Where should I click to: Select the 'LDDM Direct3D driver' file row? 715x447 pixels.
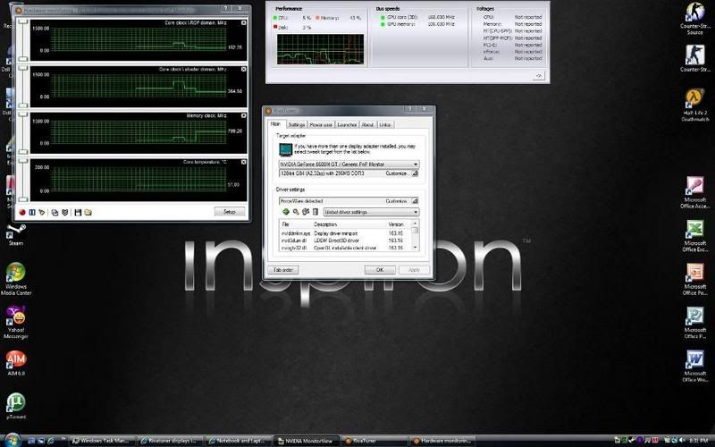pos(346,240)
